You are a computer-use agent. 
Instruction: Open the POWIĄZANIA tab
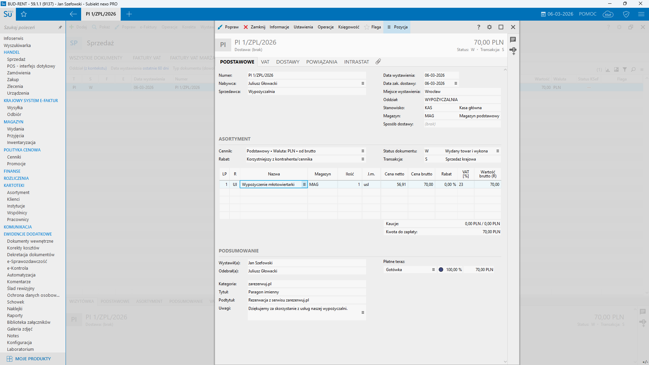[x=321, y=62]
